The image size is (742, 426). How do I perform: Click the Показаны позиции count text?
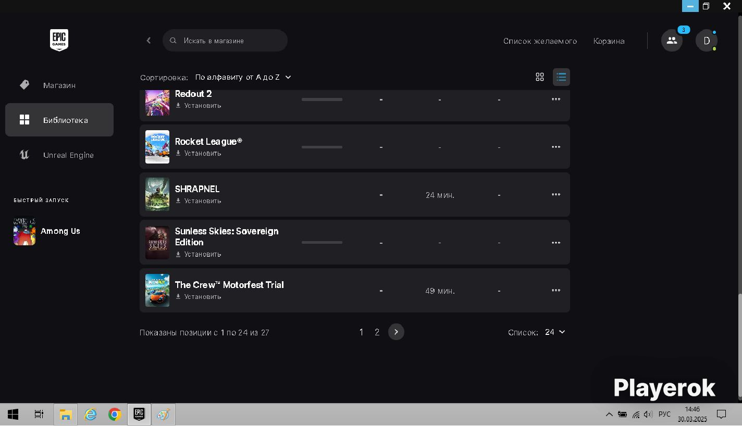click(x=204, y=333)
